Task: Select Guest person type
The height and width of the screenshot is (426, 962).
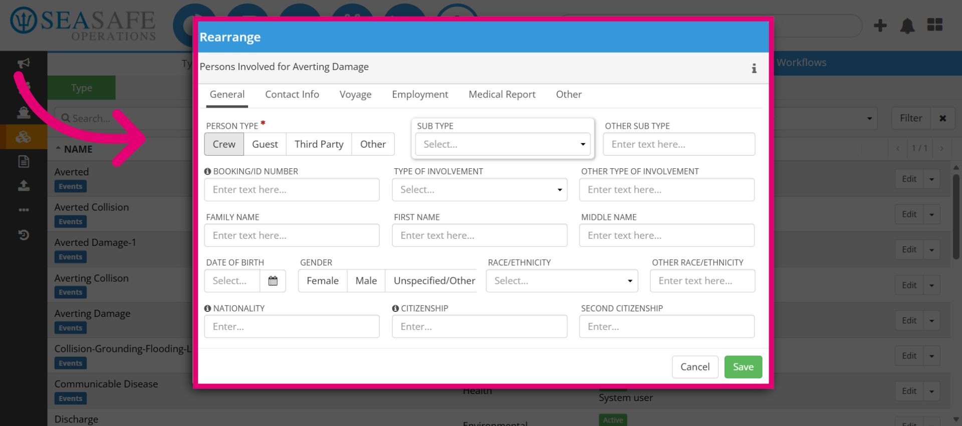Action: 265,144
